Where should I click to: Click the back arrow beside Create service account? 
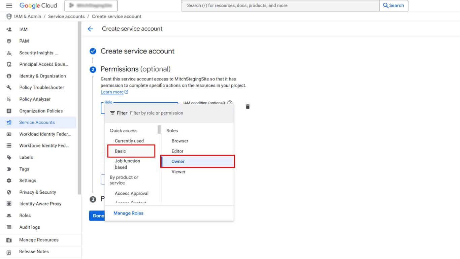[90, 29]
